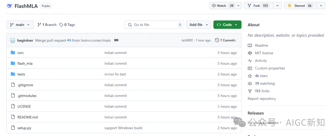
Task: Click the Initial commit message for LICENSE
Action: pyautogui.click(x=115, y=106)
